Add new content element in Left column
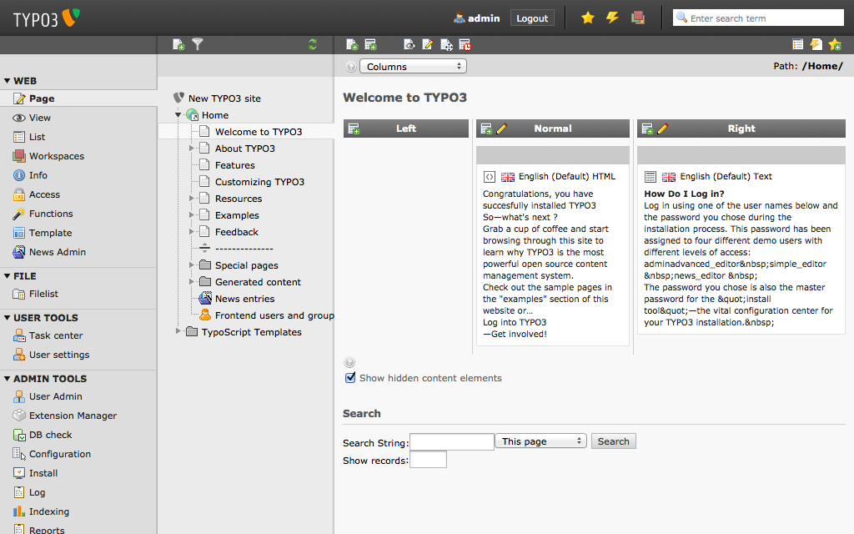 [354, 128]
